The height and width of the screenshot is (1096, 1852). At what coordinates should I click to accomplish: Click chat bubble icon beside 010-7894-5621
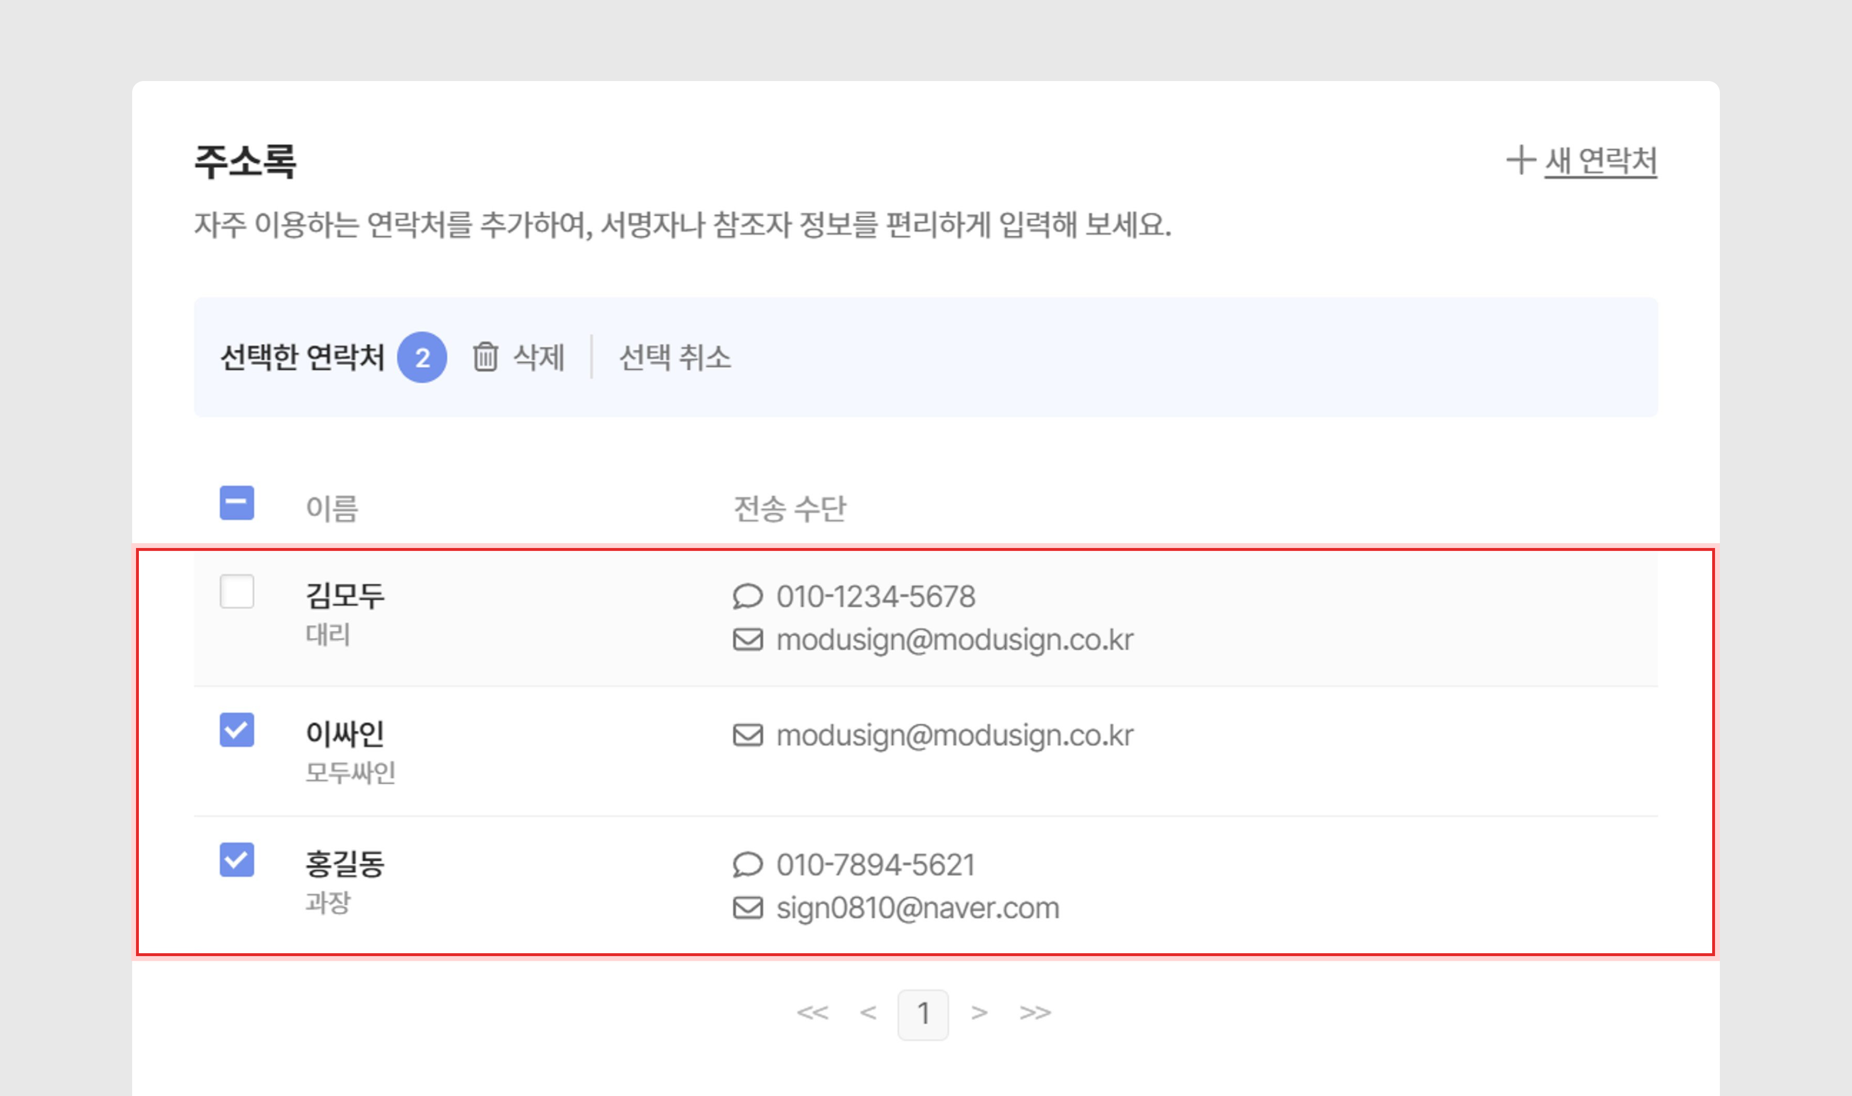click(x=747, y=864)
